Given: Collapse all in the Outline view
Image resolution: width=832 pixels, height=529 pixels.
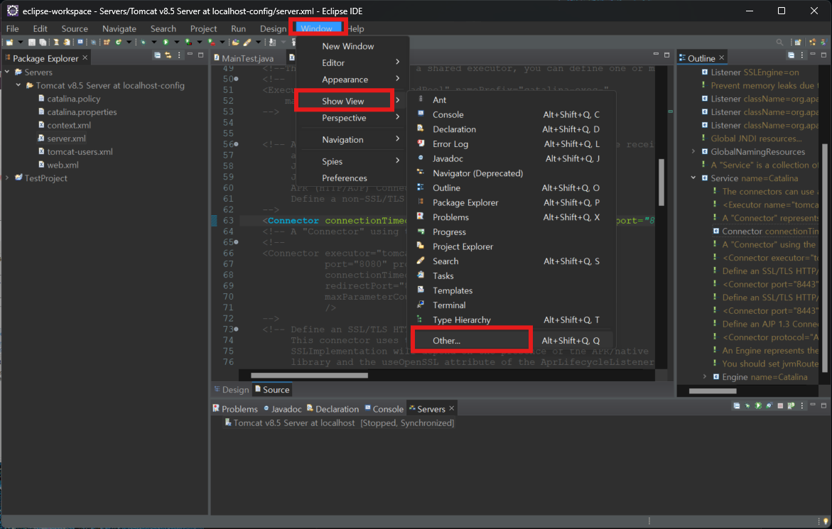Looking at the screenshot, I should 791,55.
